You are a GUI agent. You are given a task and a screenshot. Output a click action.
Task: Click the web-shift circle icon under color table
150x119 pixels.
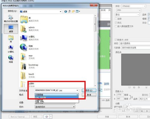coord(134,87)
